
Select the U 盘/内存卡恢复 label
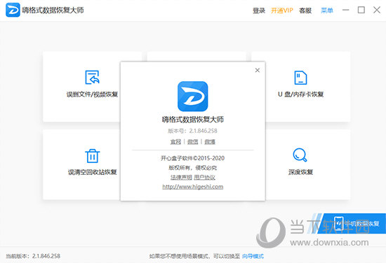point(300,94)
